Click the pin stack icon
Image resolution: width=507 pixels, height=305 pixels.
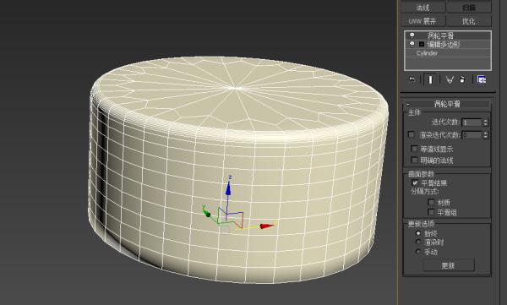[412, 79]
